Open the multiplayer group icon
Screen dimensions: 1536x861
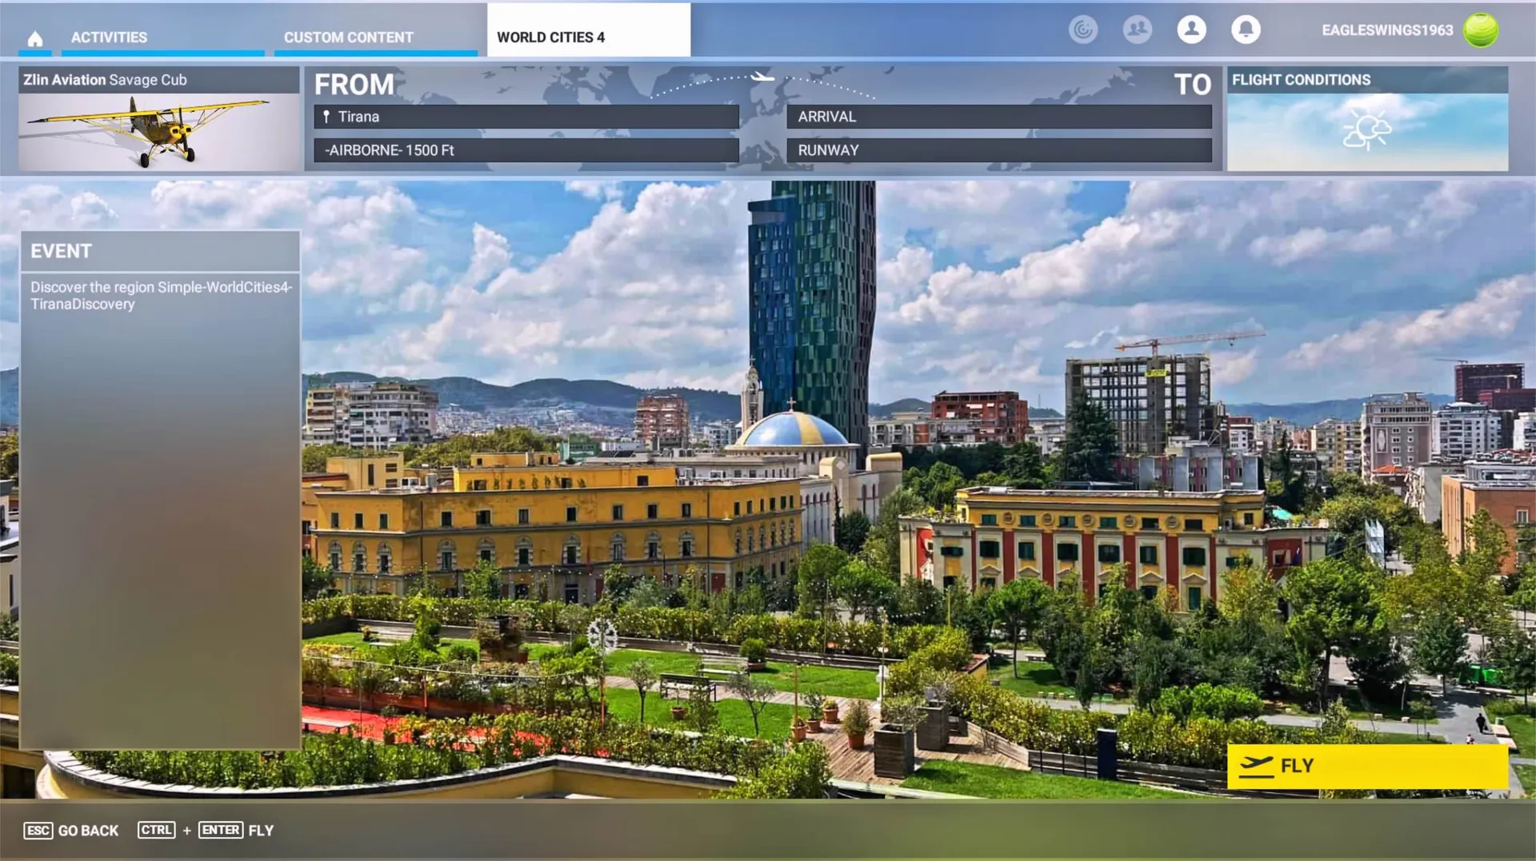(1137, 30)
